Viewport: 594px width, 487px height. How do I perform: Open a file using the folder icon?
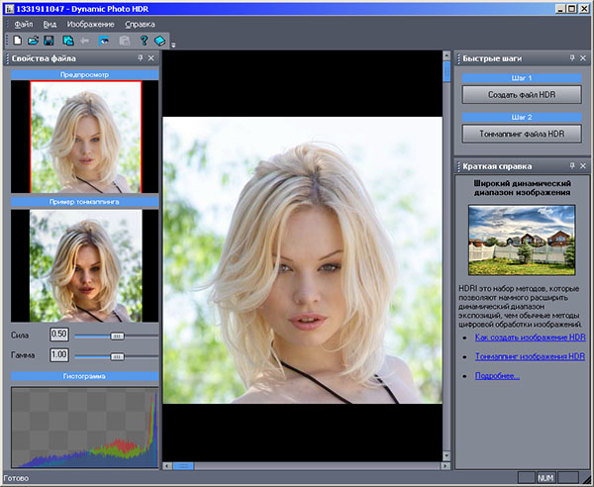click(33, 41)
